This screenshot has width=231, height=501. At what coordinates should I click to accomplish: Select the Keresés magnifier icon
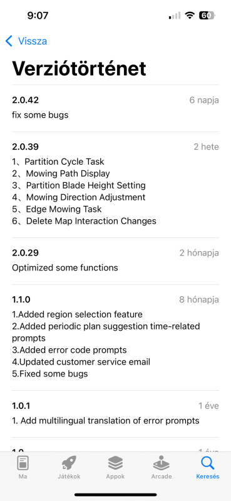[x=208, y=463]
